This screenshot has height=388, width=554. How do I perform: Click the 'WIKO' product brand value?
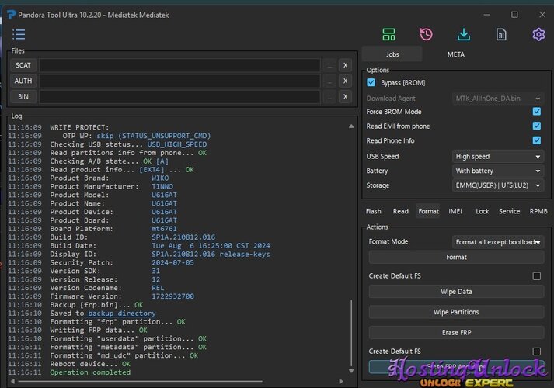[x=160, y=178]
